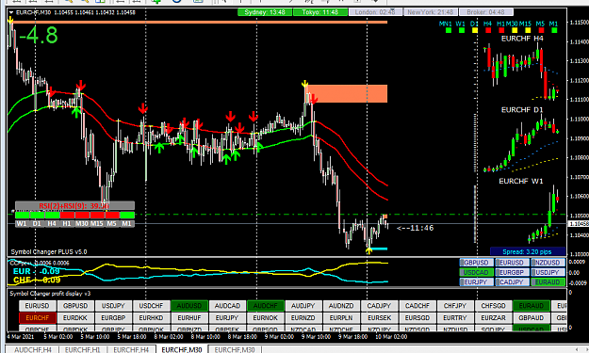Change symbol to EURNZD
Screen dimensions: 589x353
303,318
